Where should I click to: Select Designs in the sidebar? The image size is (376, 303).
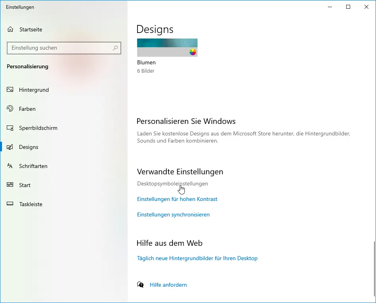64,147
